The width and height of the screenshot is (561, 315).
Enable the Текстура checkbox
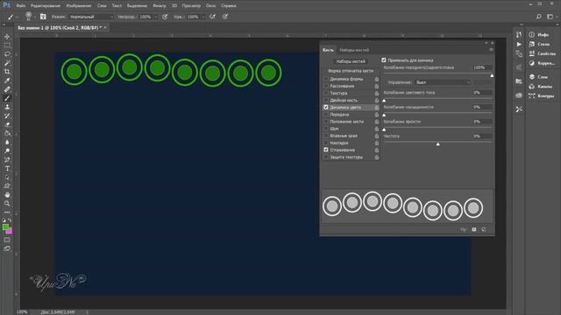click(326, 94)
